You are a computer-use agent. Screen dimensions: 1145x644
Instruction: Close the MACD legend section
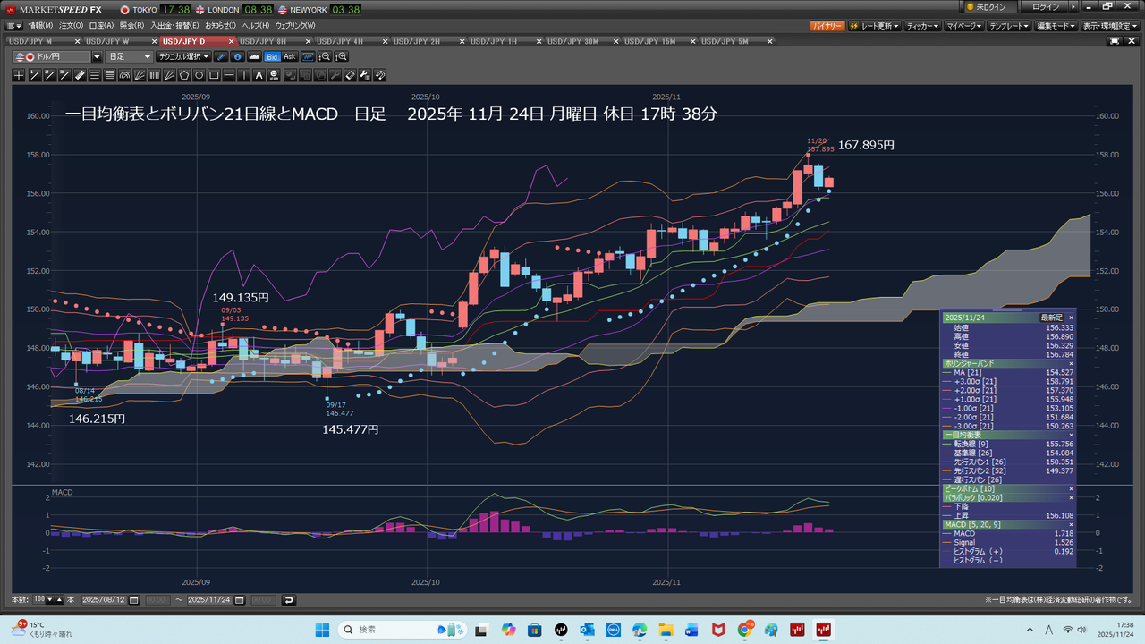click(1071, 524)
